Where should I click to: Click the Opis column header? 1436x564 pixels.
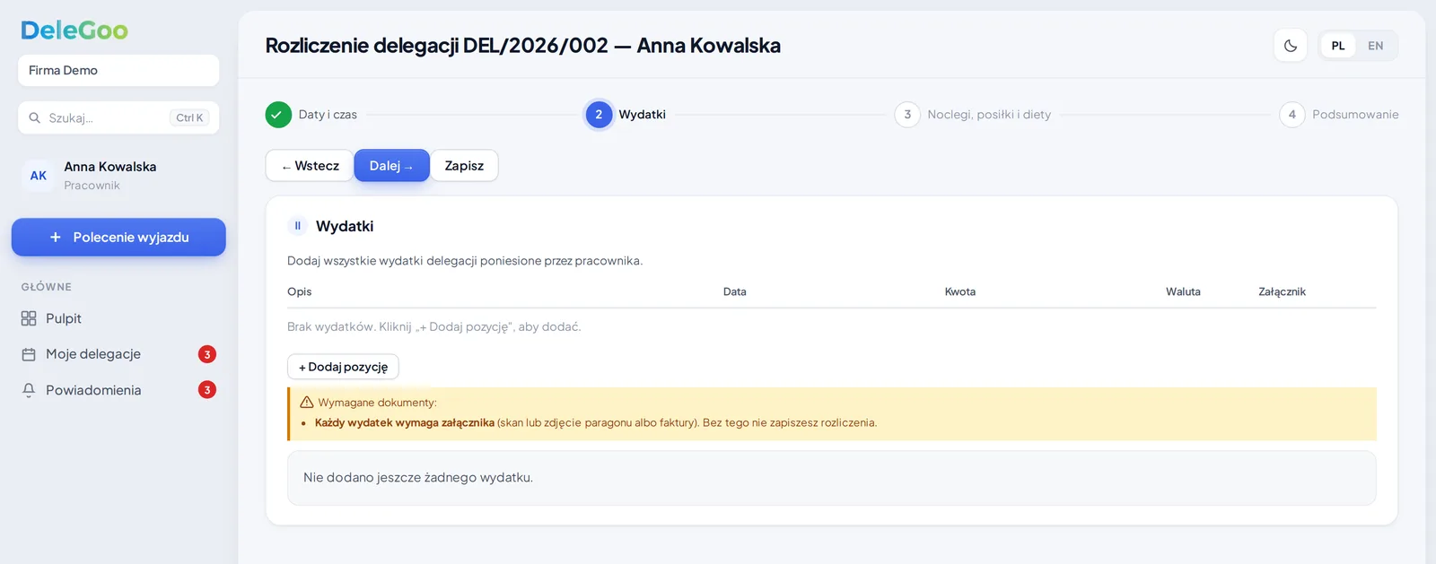[x=300, y=291]
